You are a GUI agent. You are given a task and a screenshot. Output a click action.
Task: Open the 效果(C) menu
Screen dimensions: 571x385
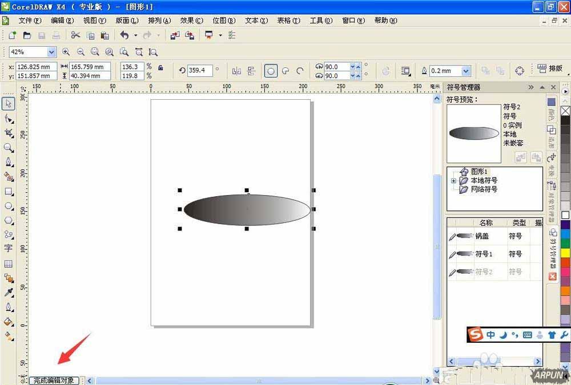tap(191, 21)
